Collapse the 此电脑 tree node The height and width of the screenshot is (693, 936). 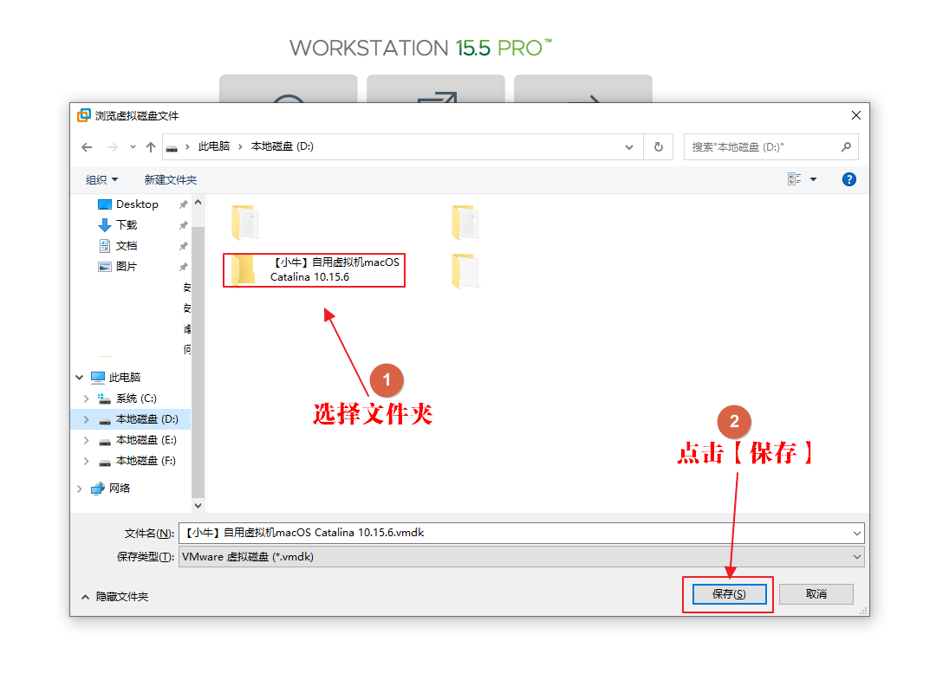pyautogui.click(x=80, y=377)
